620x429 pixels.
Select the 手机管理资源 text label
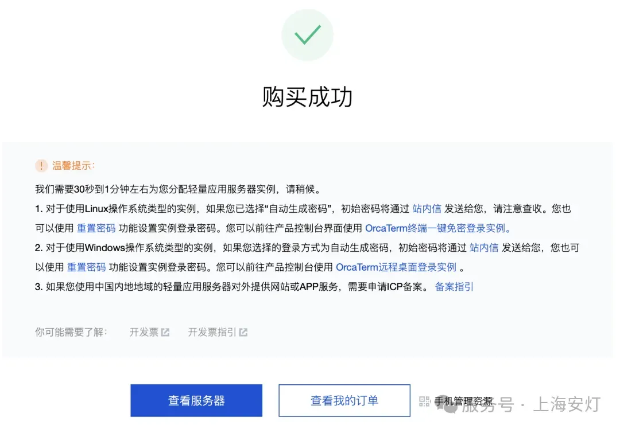[463, 401]
